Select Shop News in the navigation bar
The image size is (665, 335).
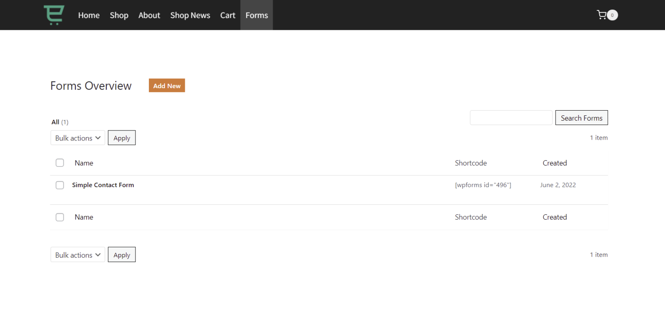pyautogui.click(x=190, y=15)
